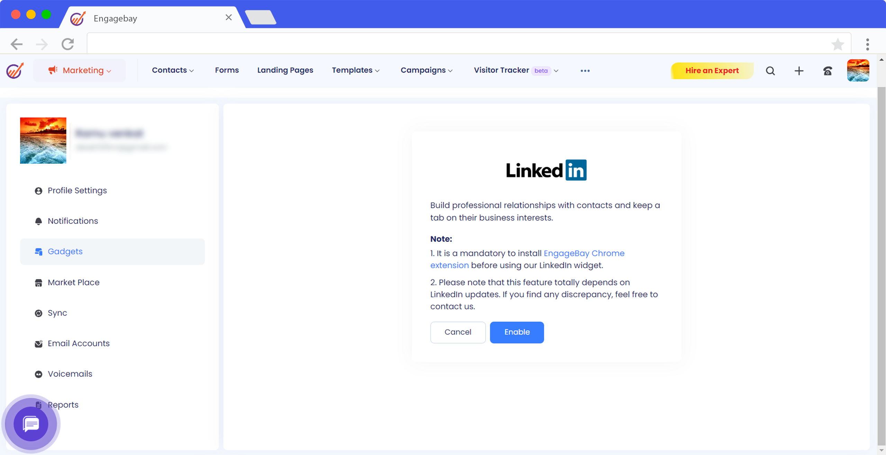The width and height of the screenshot is (886, 455).
Task: Select the Engagebay browser tab
Action: tap(152, 18)
